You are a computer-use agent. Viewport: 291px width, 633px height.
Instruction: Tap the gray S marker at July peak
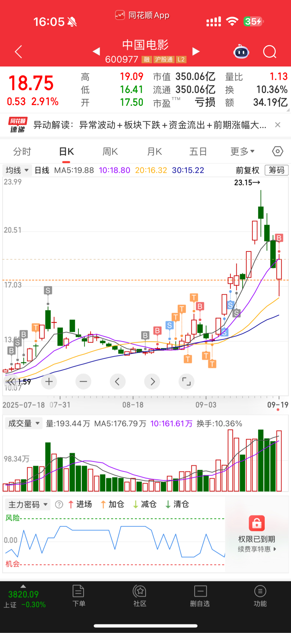48,291
